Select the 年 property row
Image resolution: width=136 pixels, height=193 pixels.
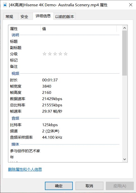tap(65, 157)
